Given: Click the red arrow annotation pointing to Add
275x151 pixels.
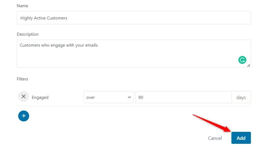Looking at the screenshot, I should (x=212, y=123).
